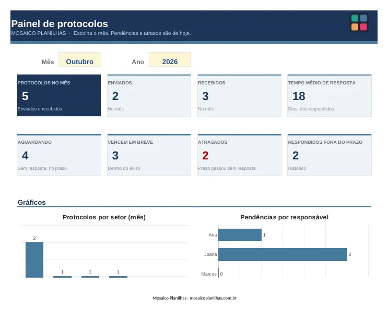Select the Protocolos no mês card
Viewport: 388px width, 311px height.
pos(59,95)
